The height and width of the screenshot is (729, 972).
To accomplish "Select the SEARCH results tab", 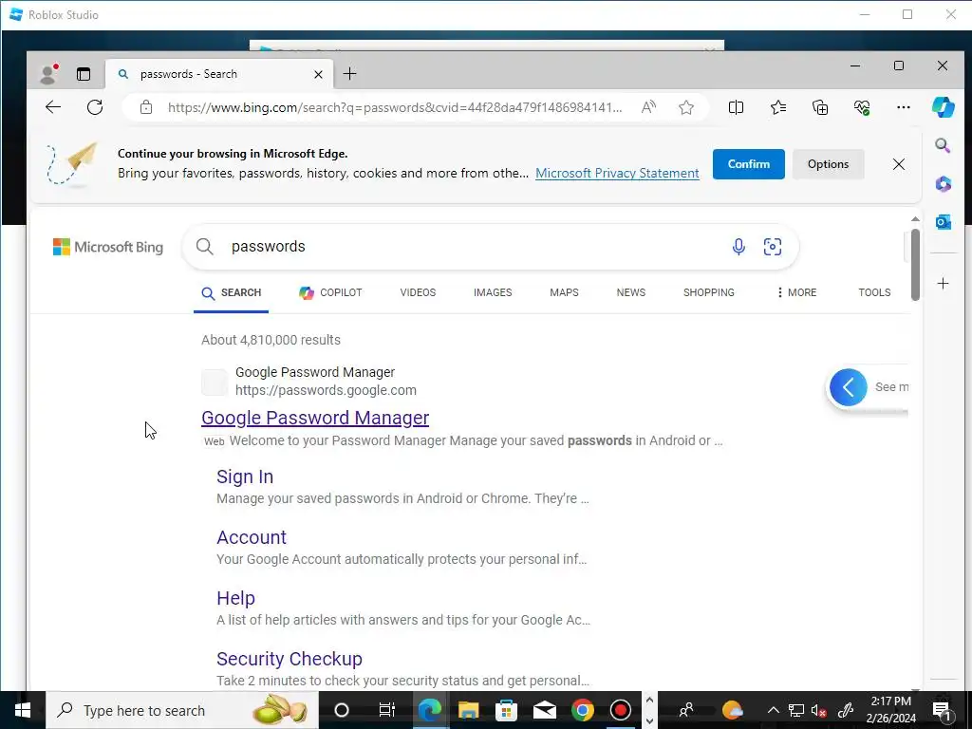I will [x=232, y=292].
